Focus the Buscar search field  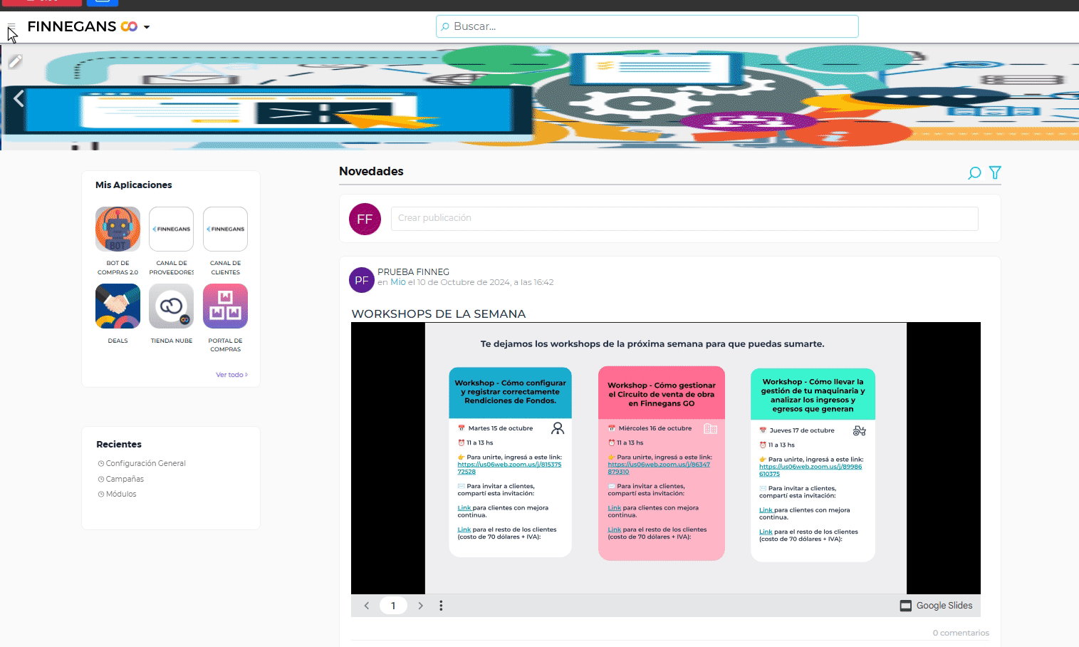click(x=647, y=26)
